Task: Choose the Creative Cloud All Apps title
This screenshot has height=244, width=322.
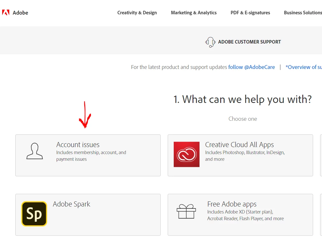Action: 239,145
